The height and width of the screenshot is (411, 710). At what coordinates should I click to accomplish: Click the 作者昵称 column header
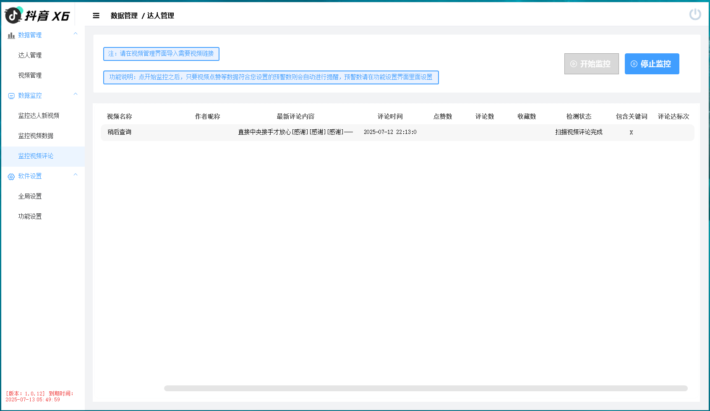[x=208, y=117]
